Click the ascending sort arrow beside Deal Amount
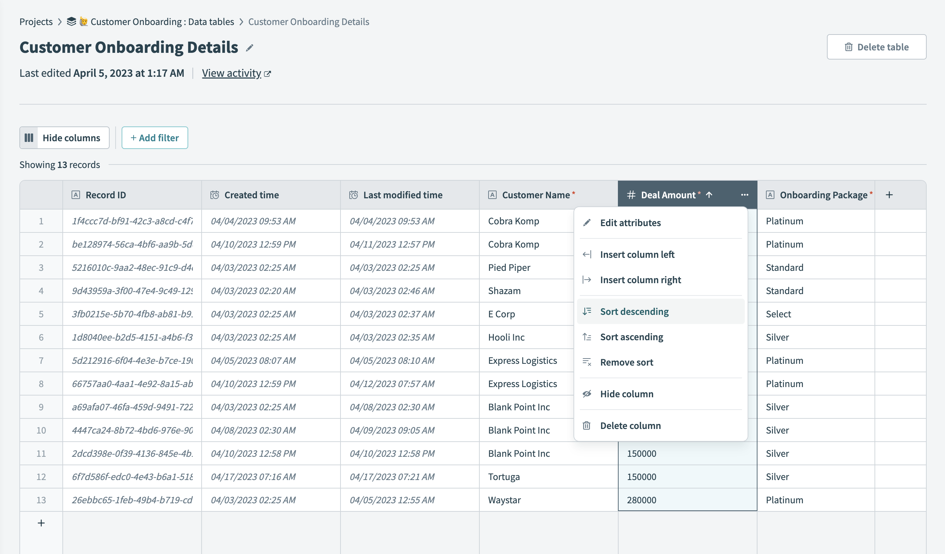This screenshot has width=945, height=554. (709, 195)
